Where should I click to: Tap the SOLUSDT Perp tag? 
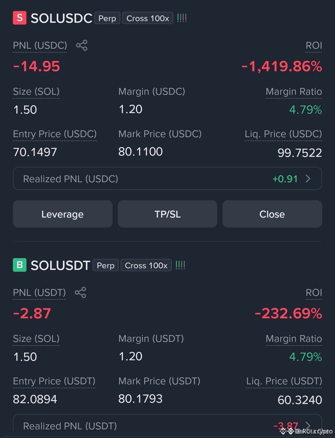[x=106, y=265]
